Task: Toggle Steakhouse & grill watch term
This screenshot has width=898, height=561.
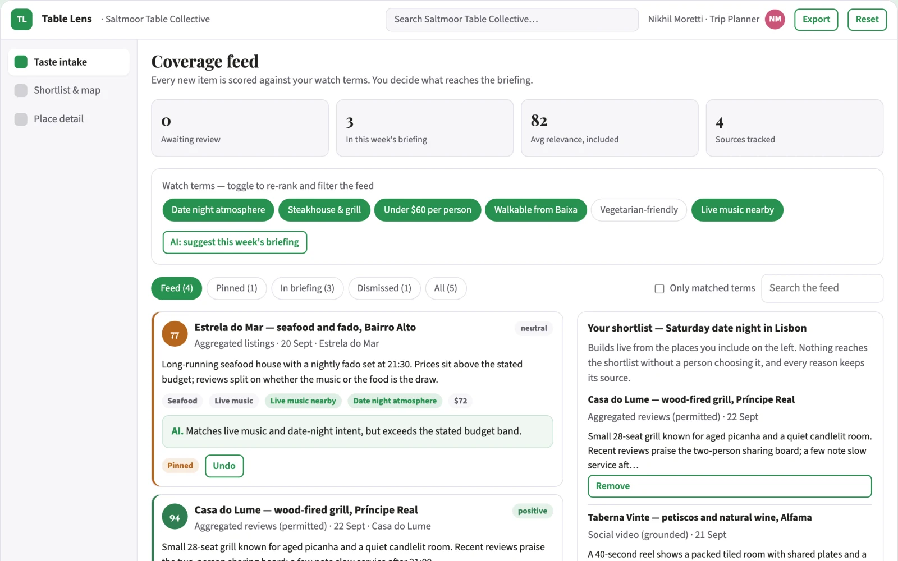Action: (324, 210)
